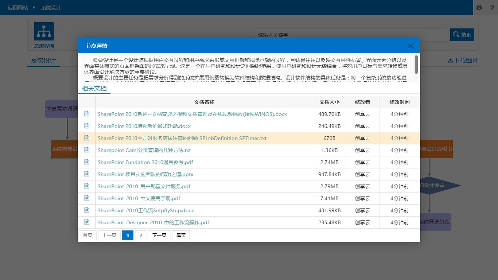Image resolution: width=498 pixels, height=280 pixels.
Task: Open SharePoint 项目实施团队的成功之道.pptx
Action: coord(145,174)
